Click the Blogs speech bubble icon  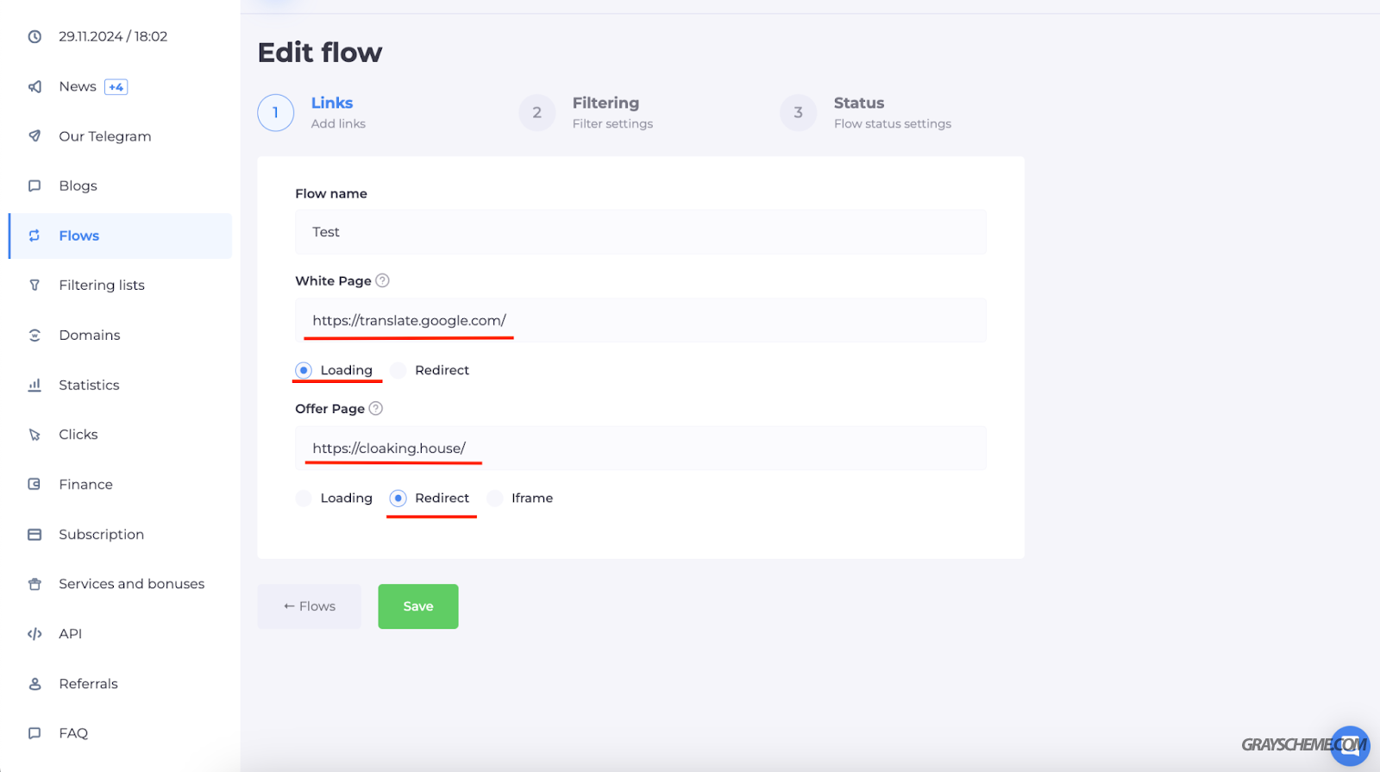point(34,185)
